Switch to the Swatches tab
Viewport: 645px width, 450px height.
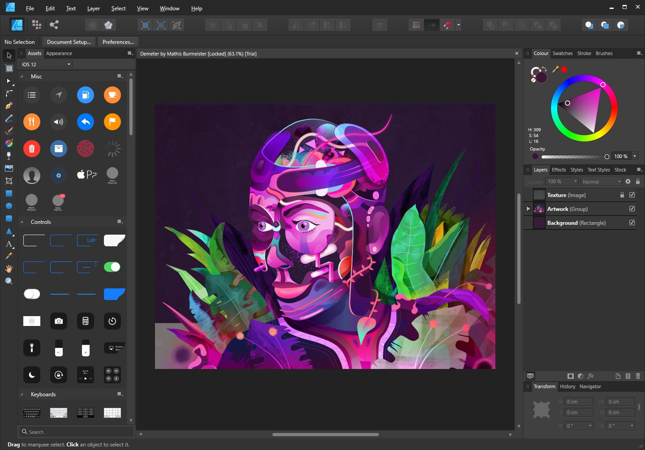point(563,53)
